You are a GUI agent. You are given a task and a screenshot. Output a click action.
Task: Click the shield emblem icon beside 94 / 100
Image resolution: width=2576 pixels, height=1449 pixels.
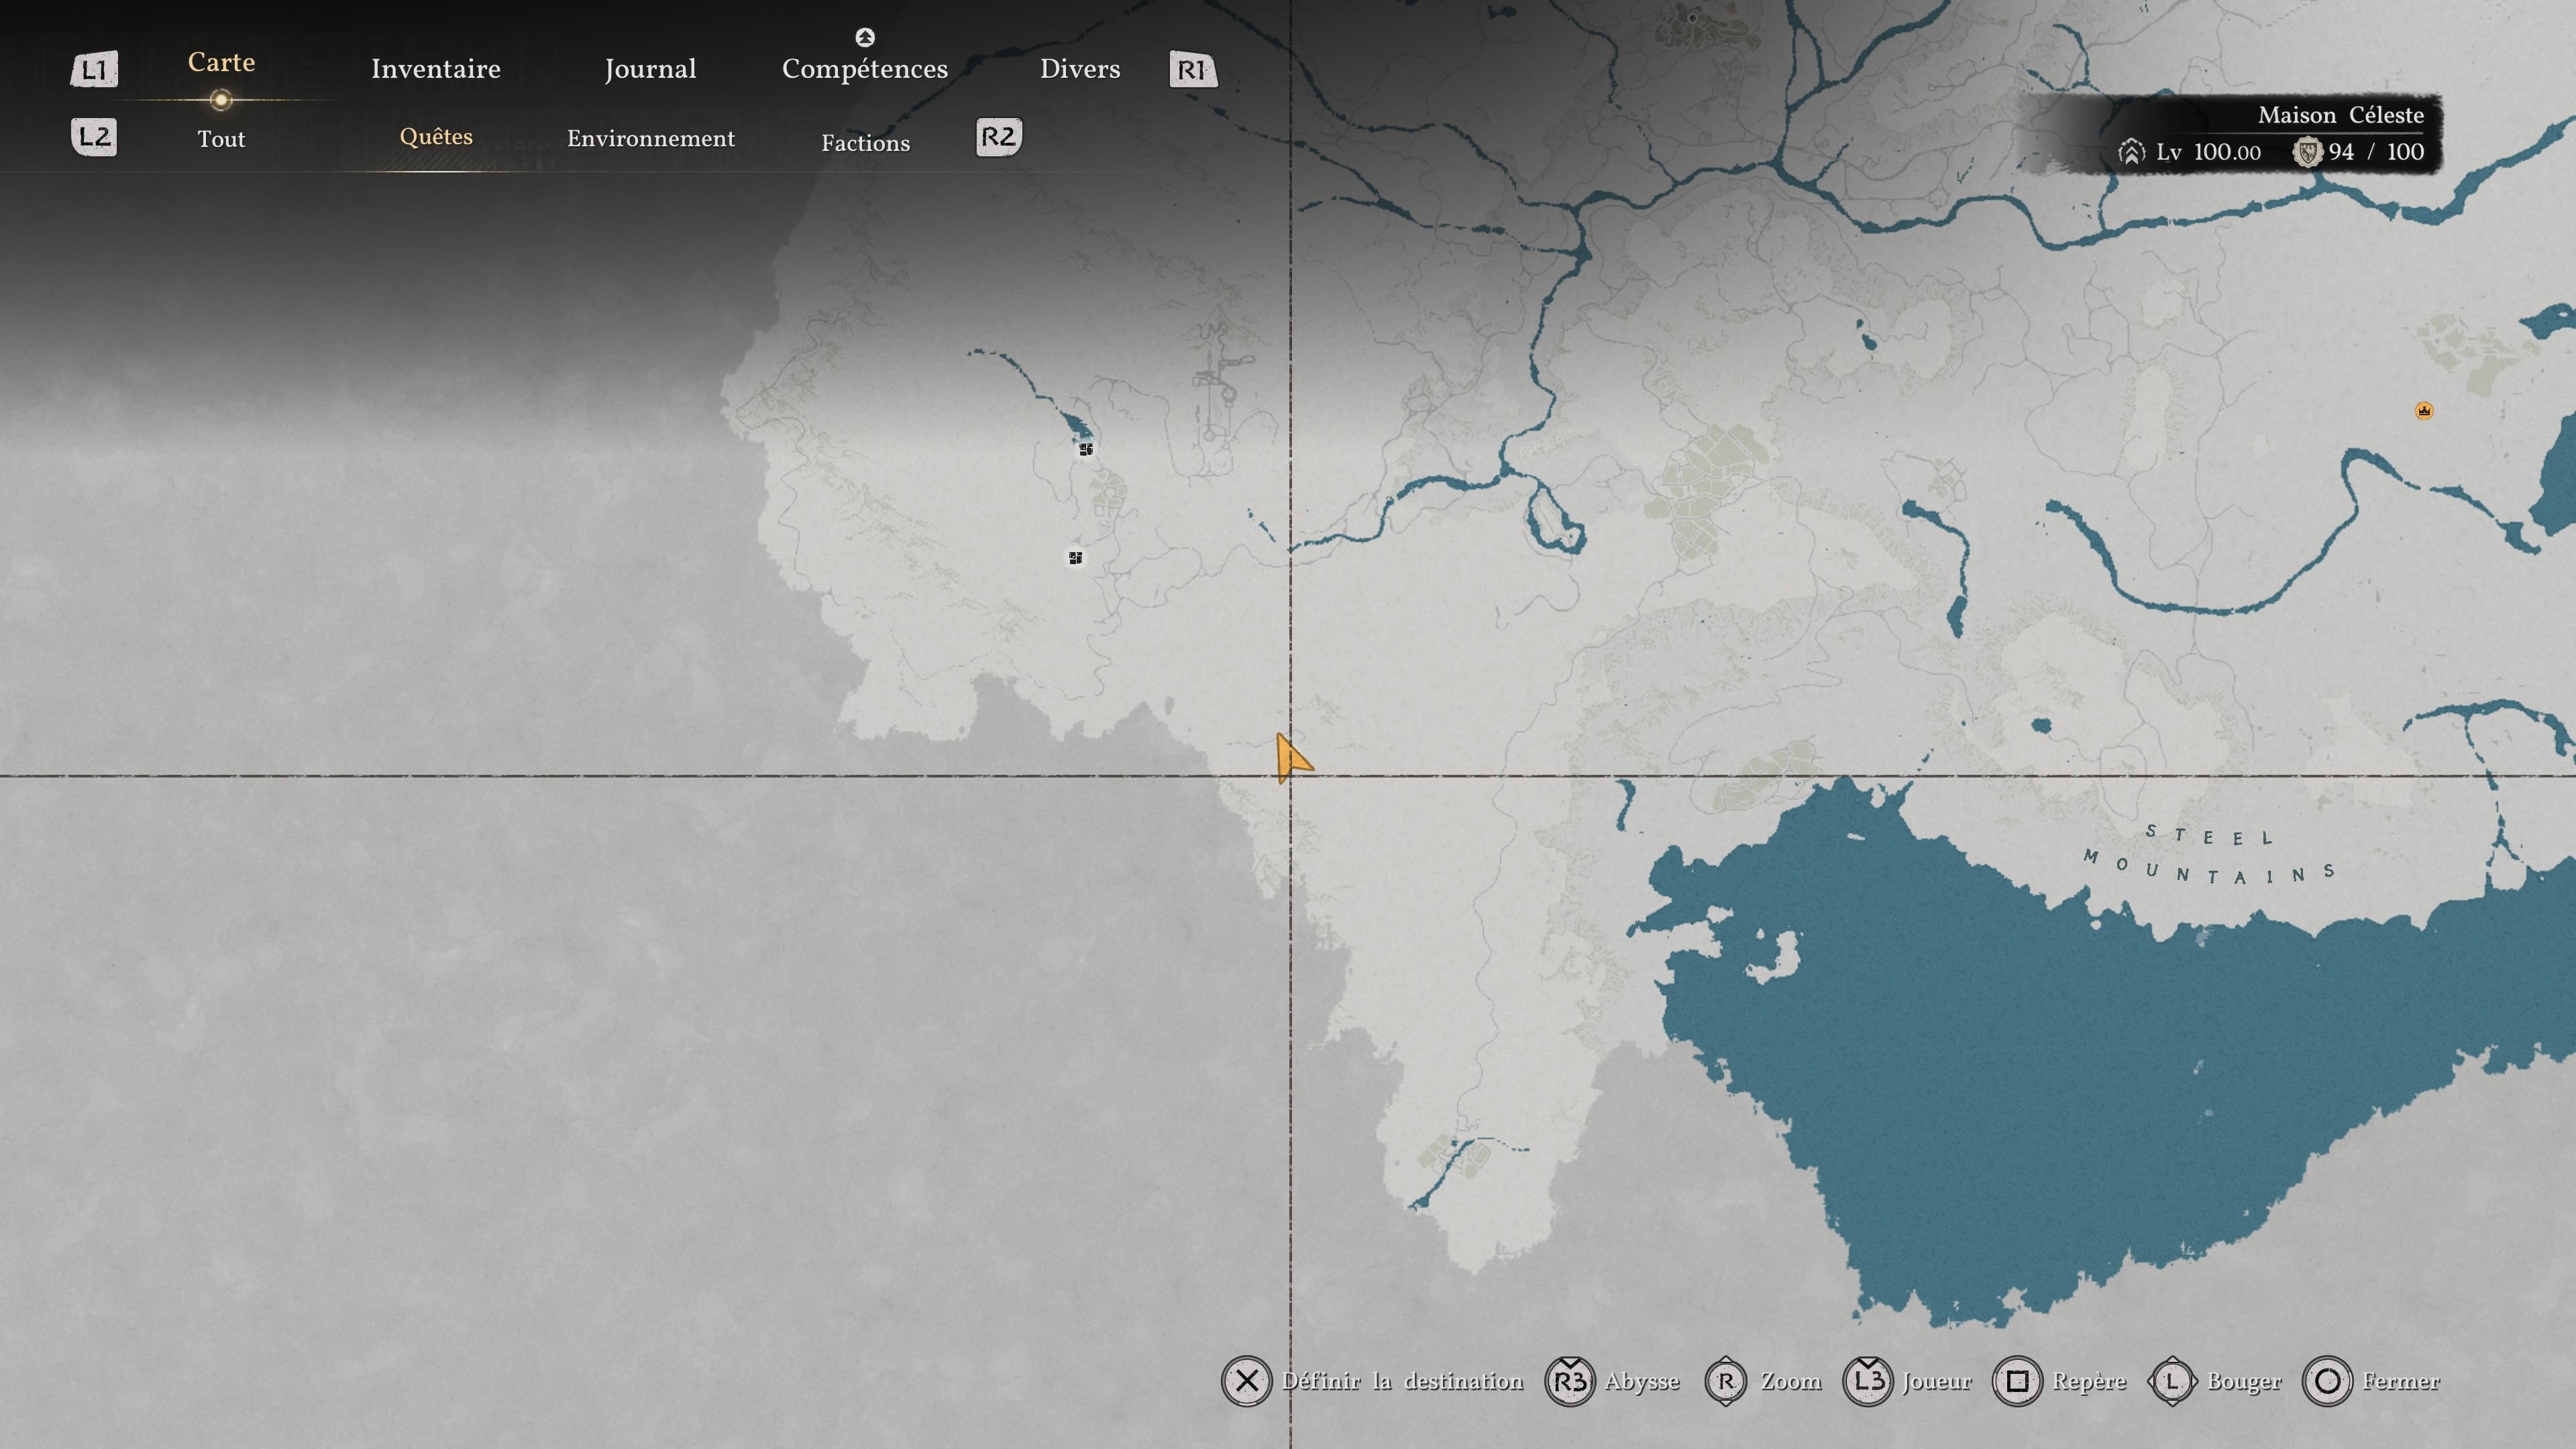coord(2307,152)
